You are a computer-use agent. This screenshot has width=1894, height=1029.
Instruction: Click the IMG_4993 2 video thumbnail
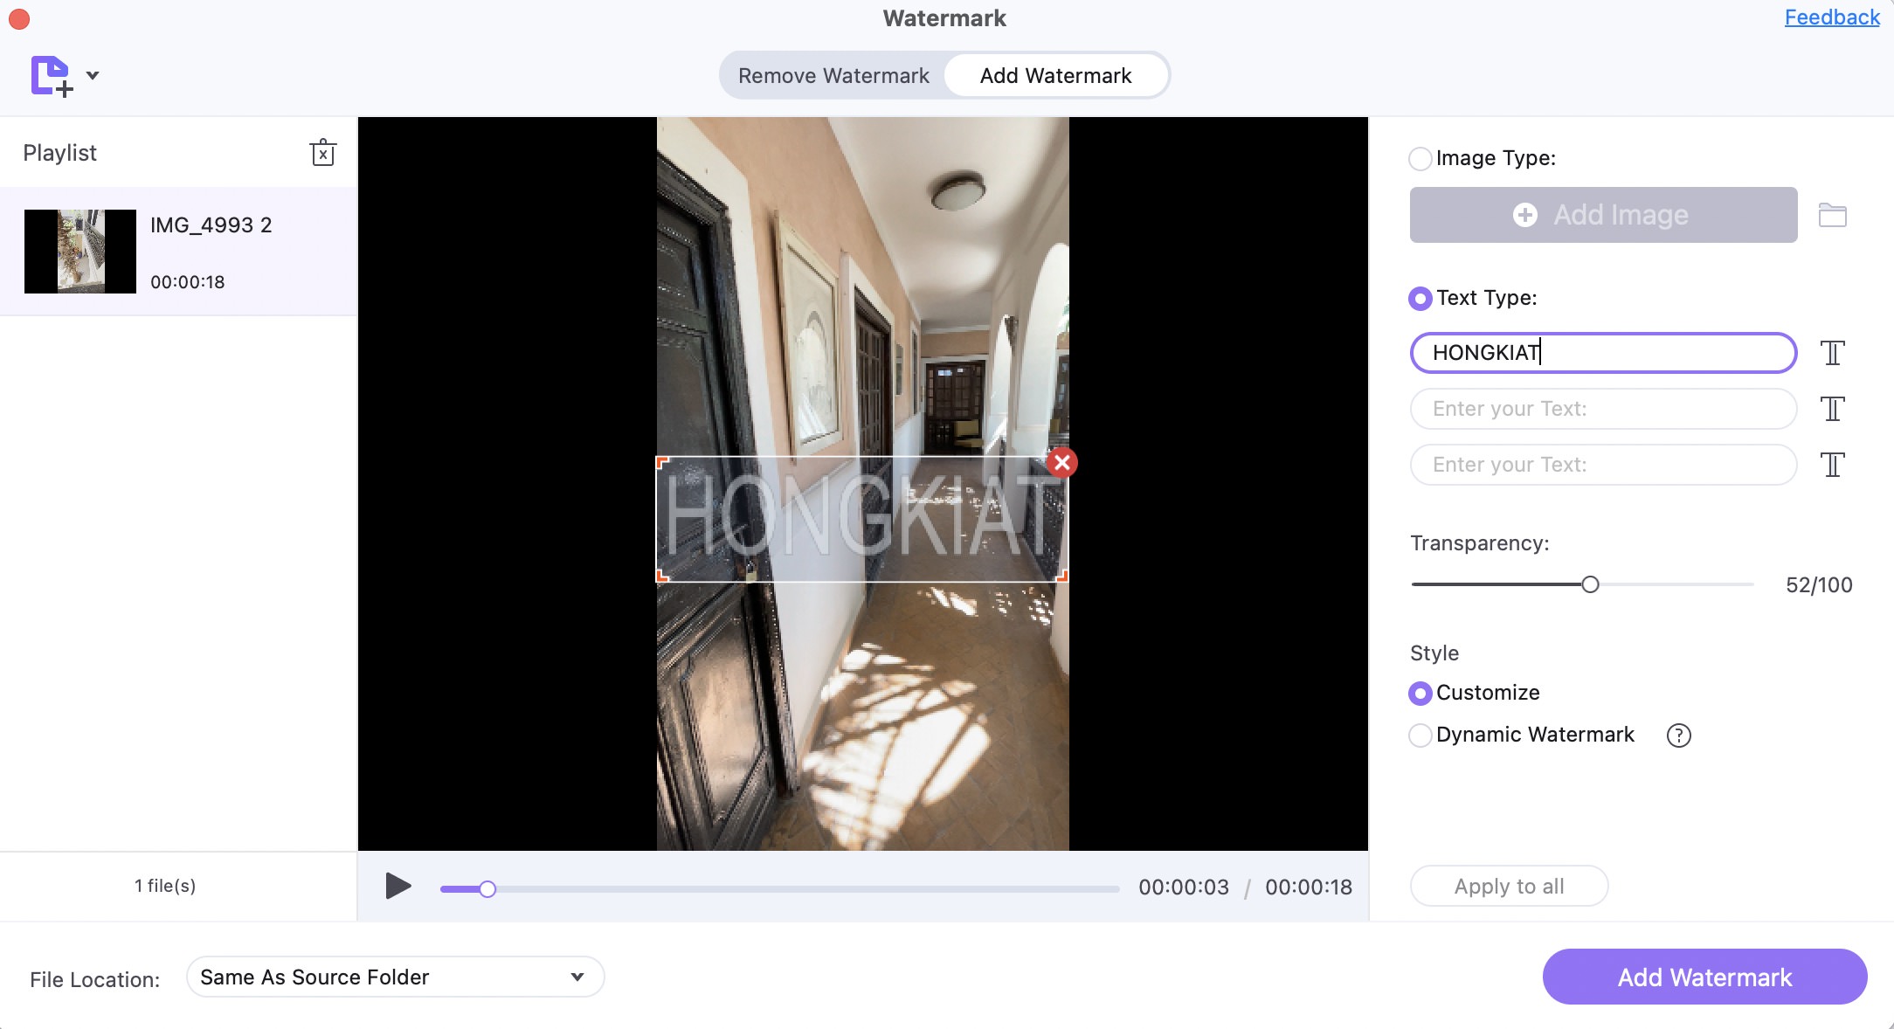click(x=79, y=251)
